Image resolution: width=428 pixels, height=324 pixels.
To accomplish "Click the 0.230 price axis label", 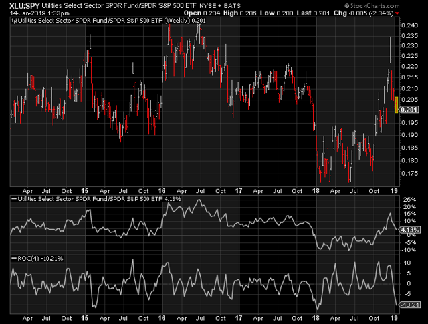I will click(409, 45).
